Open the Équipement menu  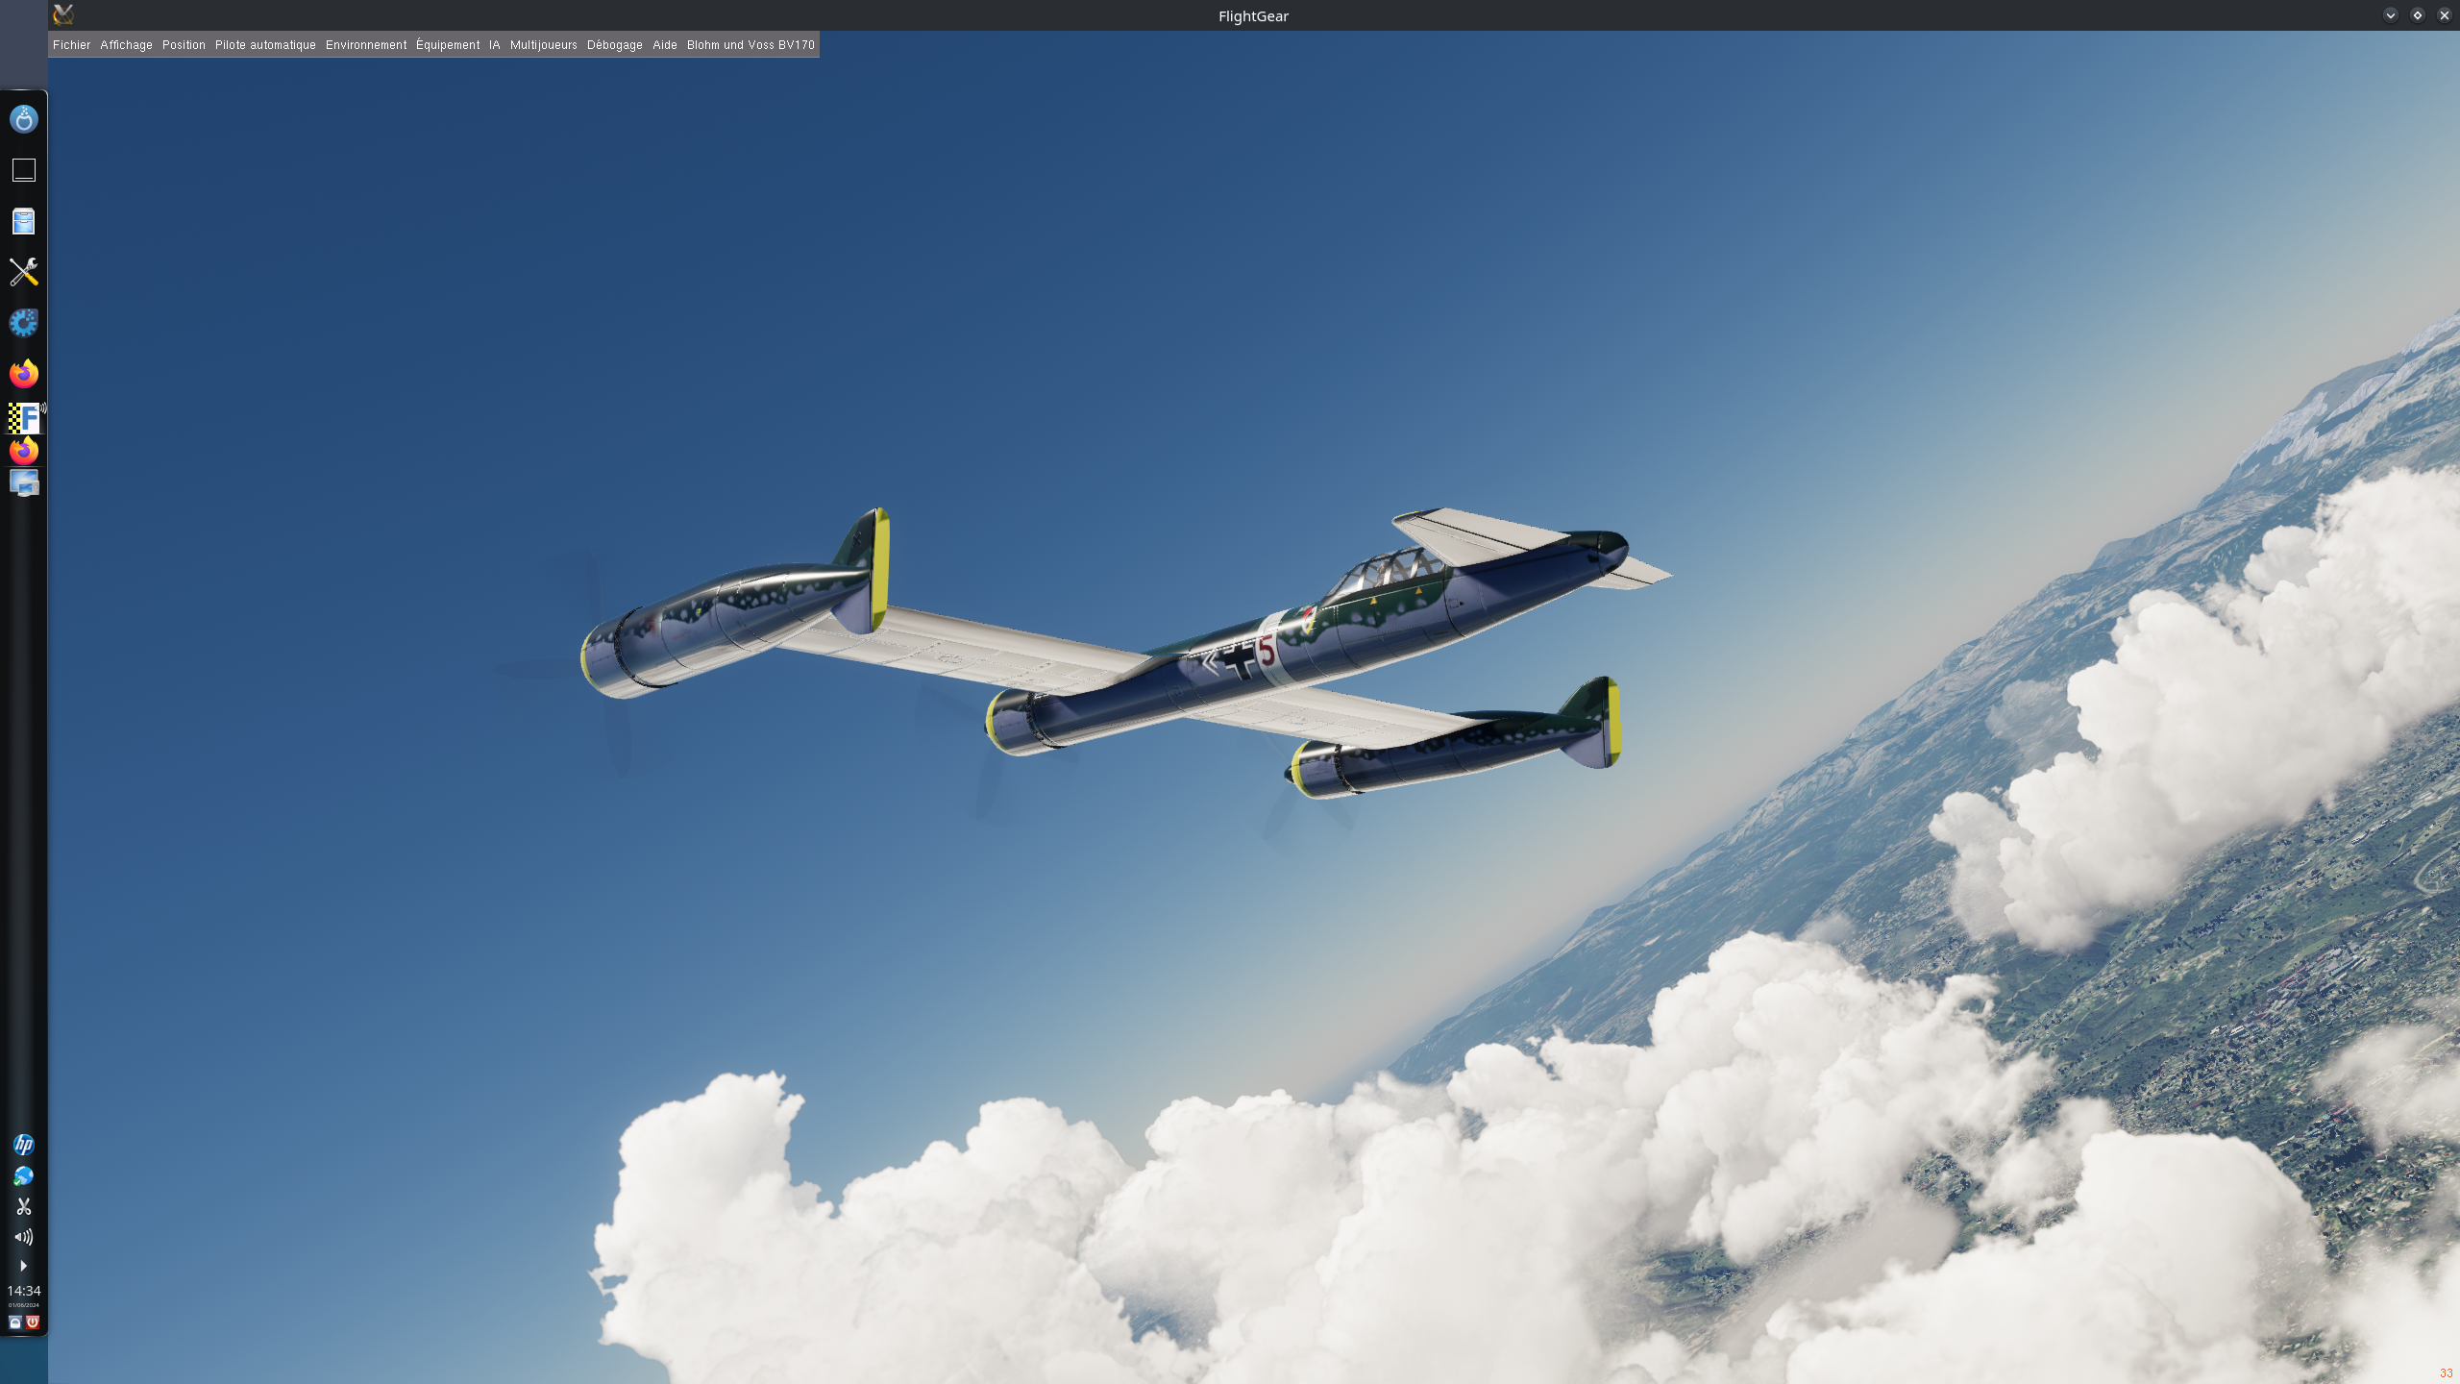pos(448,45)
